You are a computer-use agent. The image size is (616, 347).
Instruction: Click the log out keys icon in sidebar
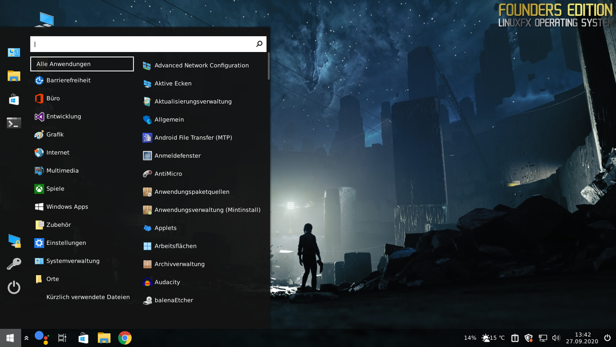14,264
